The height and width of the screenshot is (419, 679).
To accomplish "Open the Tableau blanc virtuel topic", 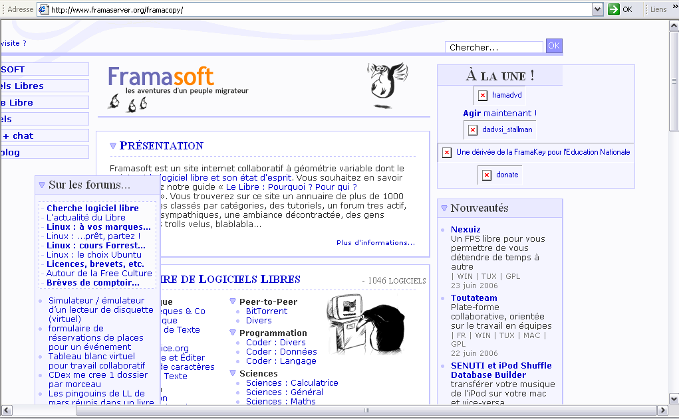I will pos(97,361).
